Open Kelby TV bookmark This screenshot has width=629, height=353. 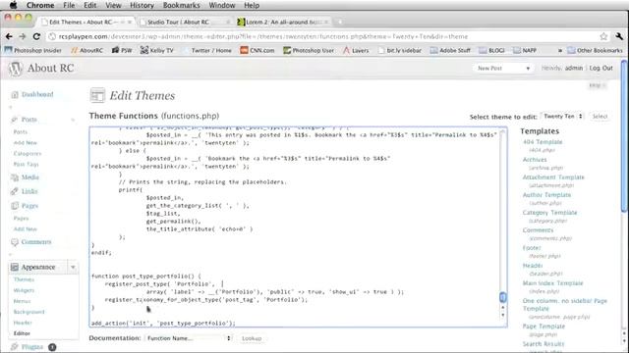coord(157,50)
